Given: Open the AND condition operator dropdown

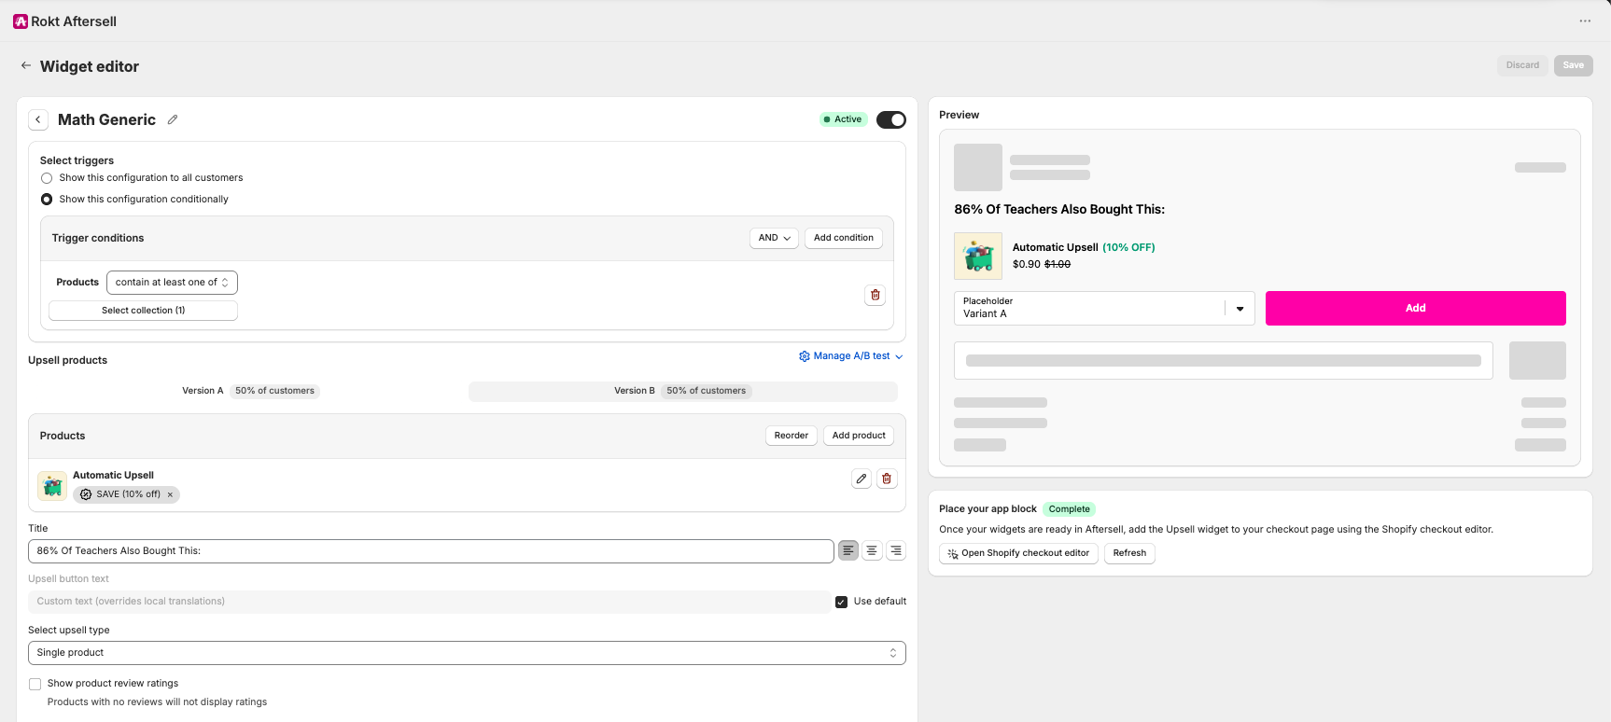Looking at the screenshot, I should tap(775, 238).
